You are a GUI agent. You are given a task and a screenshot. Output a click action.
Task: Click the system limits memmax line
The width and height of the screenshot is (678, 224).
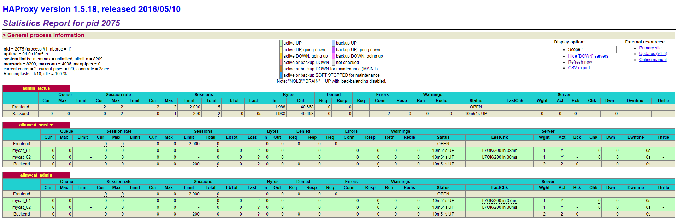53,59
